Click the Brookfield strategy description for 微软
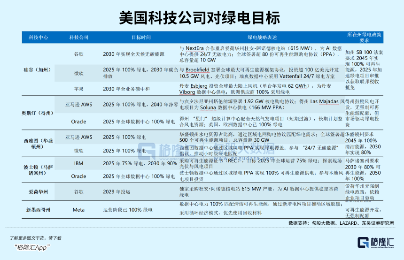Screen dimensions: 404x260 coord(259,73)
